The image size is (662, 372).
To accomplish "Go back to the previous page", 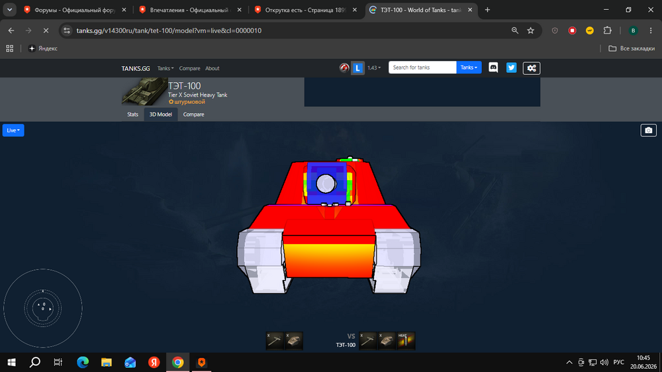I will tap(11, 30).
